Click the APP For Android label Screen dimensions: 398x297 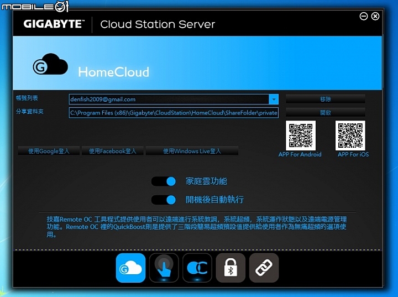click(x=300, y=154)
